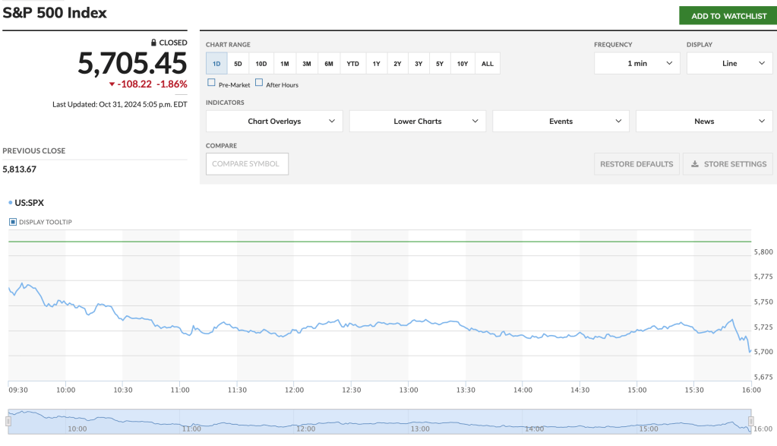Click the US:SPX legend dot
The width and height of the screenshot is (777, 446).
click(x=10, y=203)
